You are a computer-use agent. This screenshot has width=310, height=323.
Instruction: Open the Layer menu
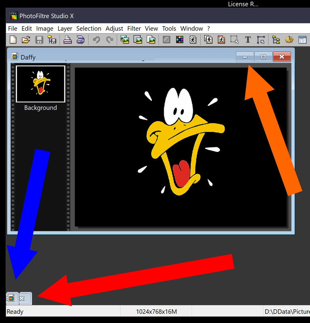coord(65,28)
